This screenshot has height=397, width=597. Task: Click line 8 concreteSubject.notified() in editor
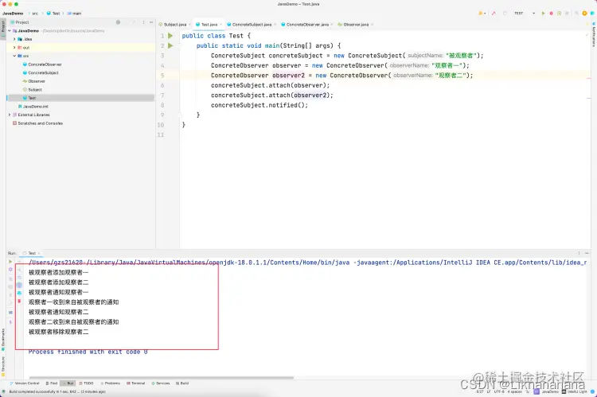[x=259, y=105]
